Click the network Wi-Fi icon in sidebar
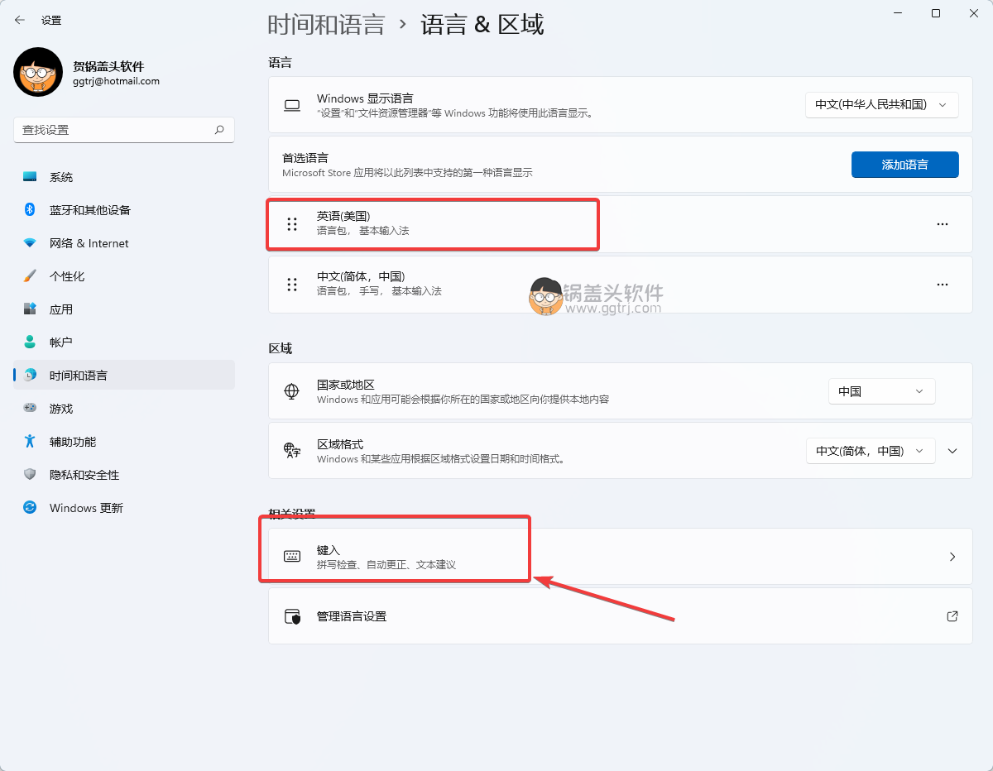Viewport: 993px width, 771px height. coord(30,243)
